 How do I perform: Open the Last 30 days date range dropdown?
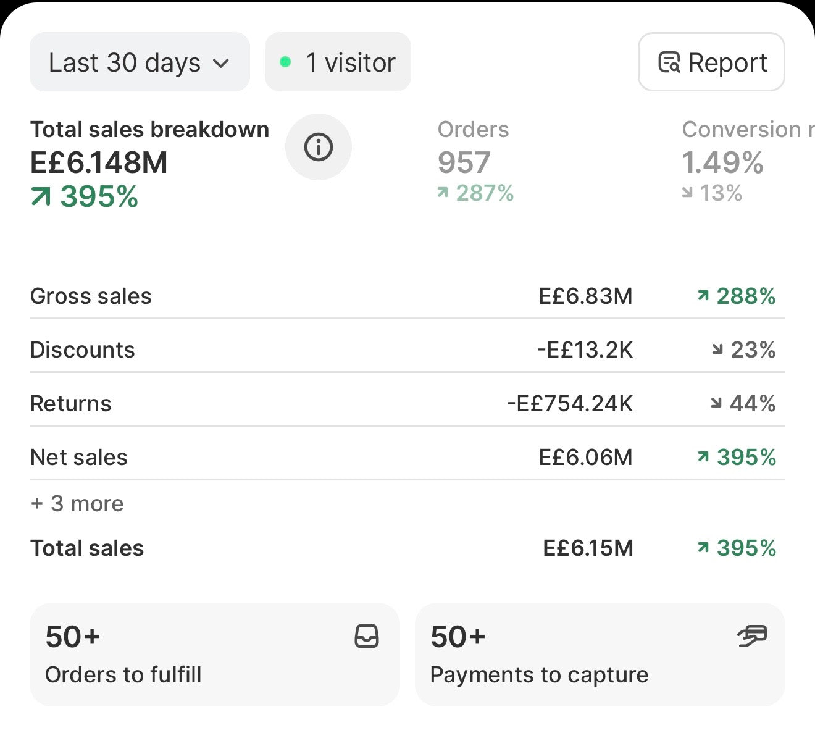140,62
